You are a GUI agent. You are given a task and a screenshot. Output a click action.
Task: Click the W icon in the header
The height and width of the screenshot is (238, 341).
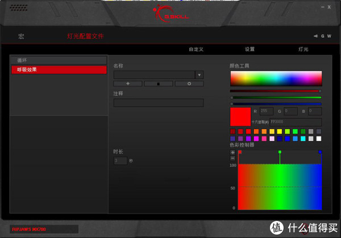(x=329, y=36)
